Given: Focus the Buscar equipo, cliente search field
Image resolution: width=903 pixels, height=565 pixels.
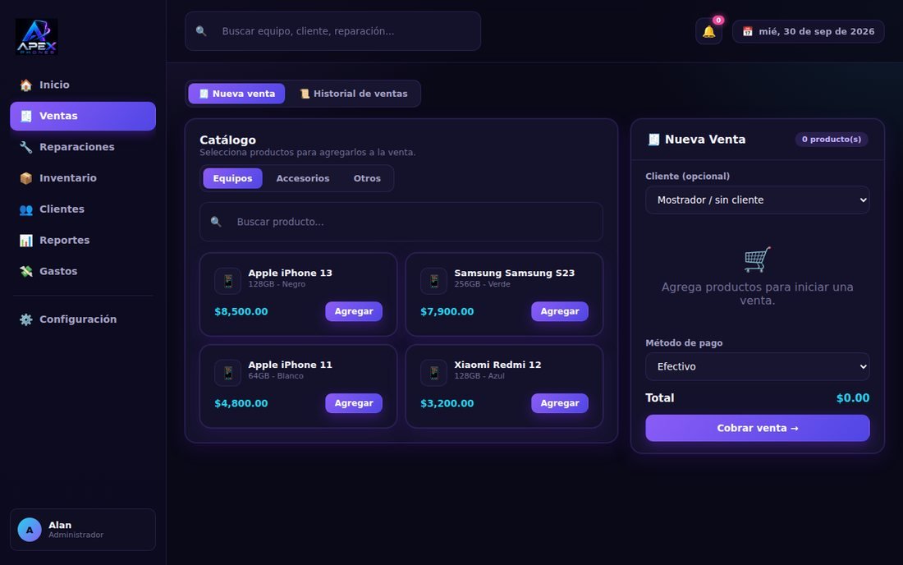Looking at the screenshot, I should [x=332, y=31].
